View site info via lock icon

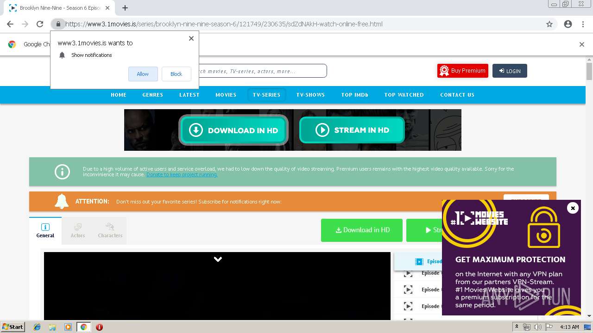pyautogui.click(x=57, y=24)
